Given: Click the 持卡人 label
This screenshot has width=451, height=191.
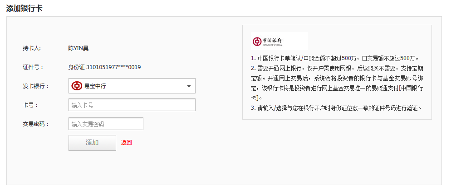Looking at the screenshot, I should point(32,48).
